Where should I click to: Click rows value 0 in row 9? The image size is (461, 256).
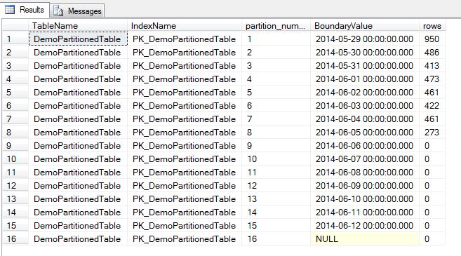pos(432,145)
